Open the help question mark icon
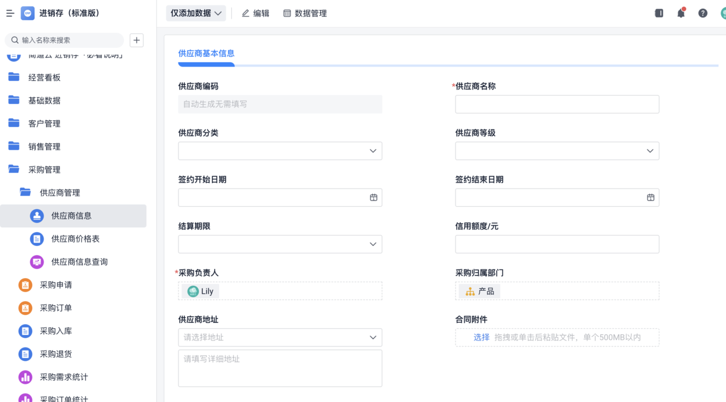The width and height of the screenshot is (726, 402). pyautogui.click(x=702, y=13)
